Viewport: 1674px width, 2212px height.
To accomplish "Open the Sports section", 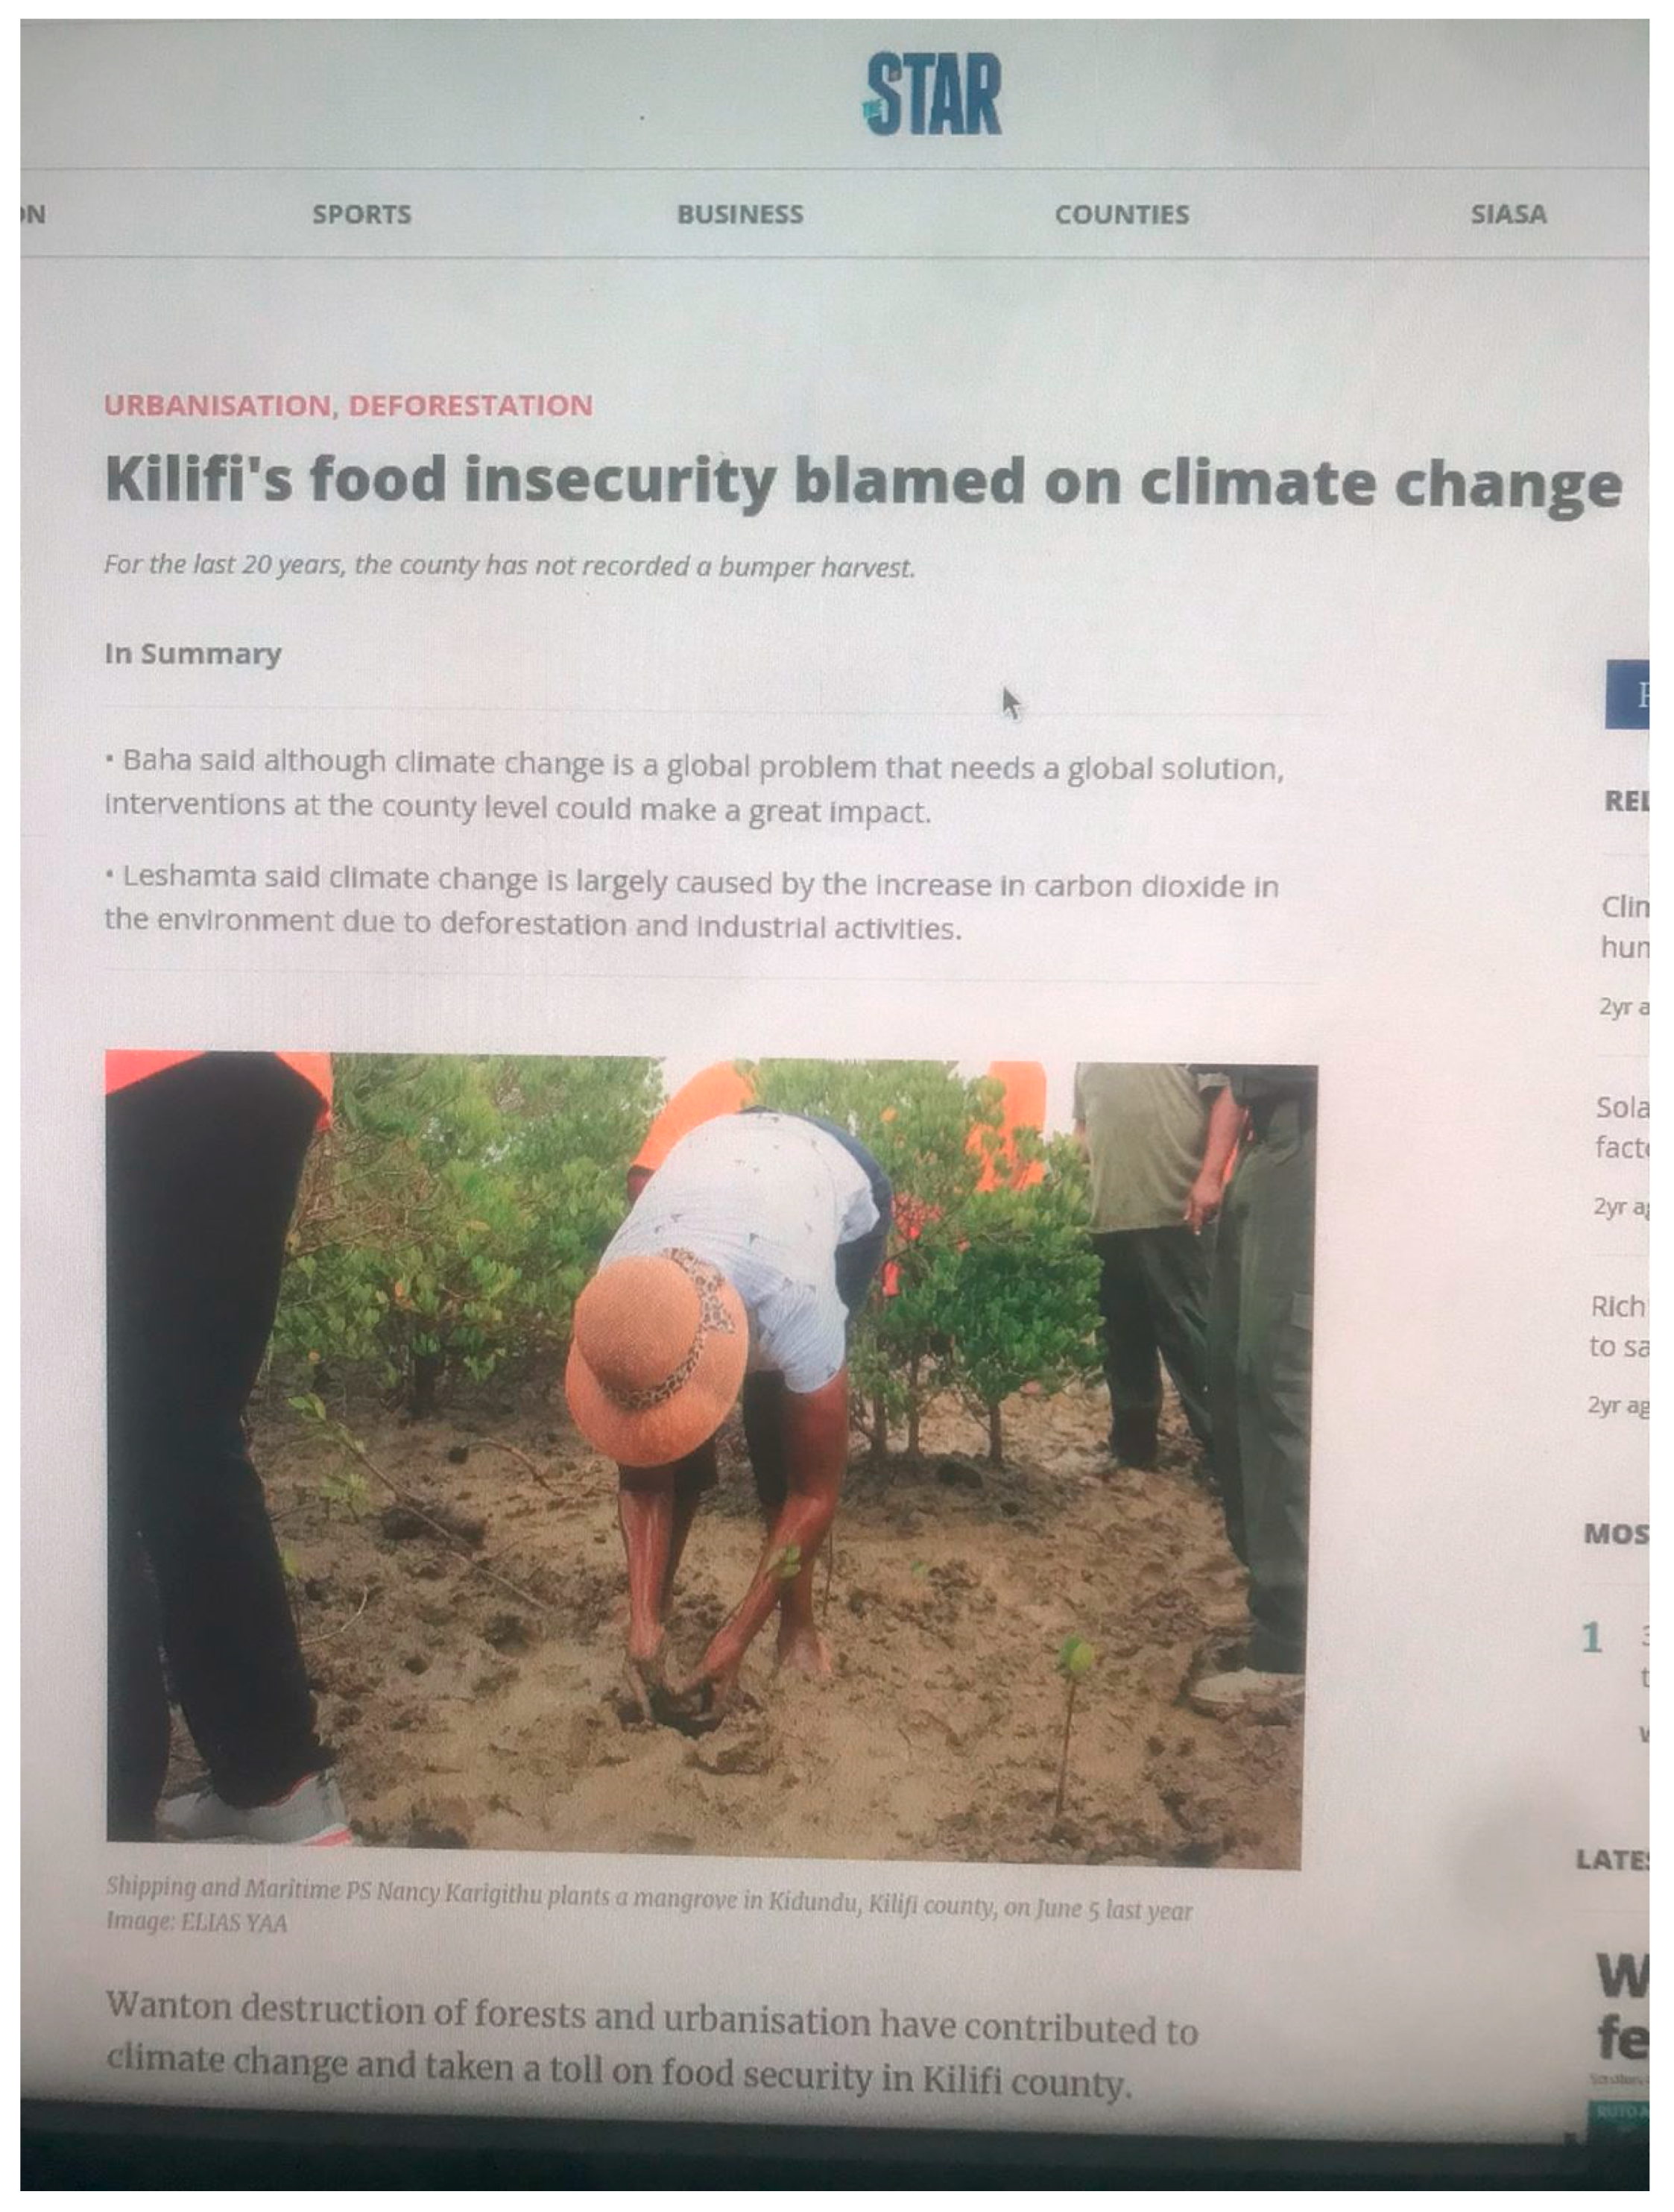I will (361, 214).
